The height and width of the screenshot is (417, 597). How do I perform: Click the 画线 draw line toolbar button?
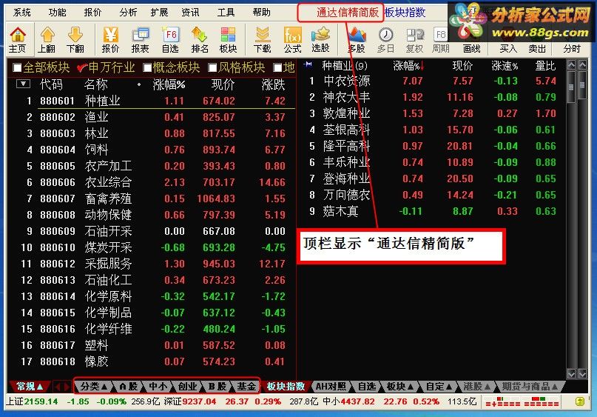(471, 48)
